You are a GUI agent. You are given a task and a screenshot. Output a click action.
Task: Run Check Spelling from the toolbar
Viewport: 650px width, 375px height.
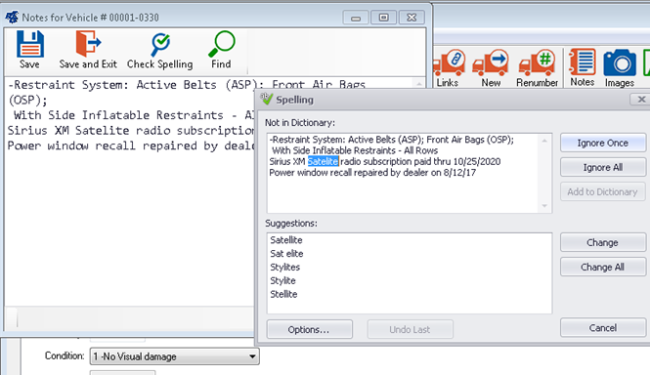[160, 44]
